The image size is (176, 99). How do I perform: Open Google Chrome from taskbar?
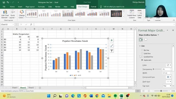coord(97,96)
